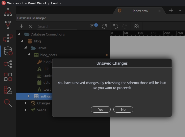The image size is (185, 137).
Task: Expand the authors table node
Action: point(29,96)
